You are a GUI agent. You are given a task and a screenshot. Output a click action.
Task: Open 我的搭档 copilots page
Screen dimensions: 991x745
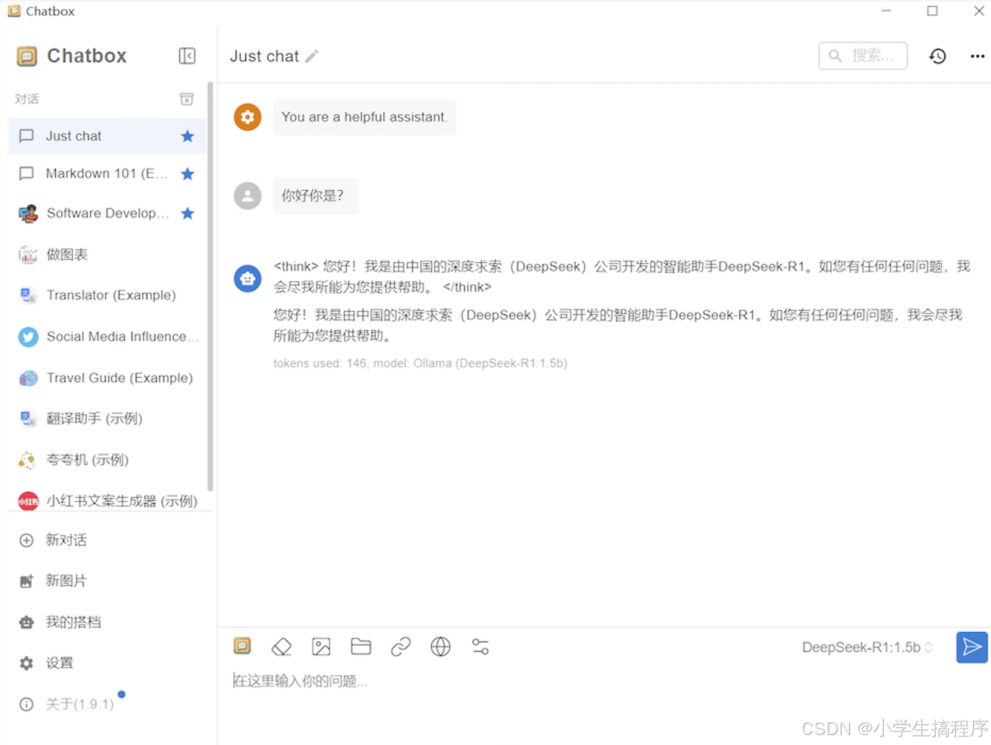[x=107, y=622]
